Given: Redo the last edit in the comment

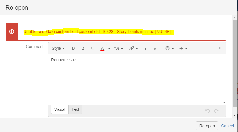Looking at the screenshot, I should tap(216, 111).
